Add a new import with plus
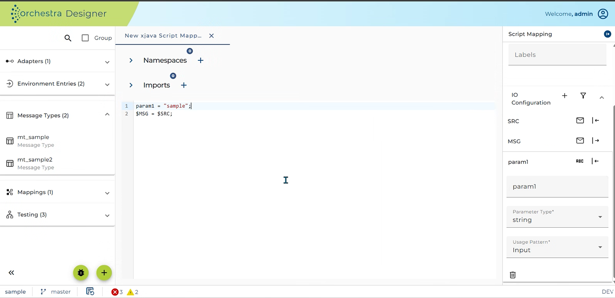Image resolution: width=615 pixels, height=298 pixels. click(x=184, y=85)
